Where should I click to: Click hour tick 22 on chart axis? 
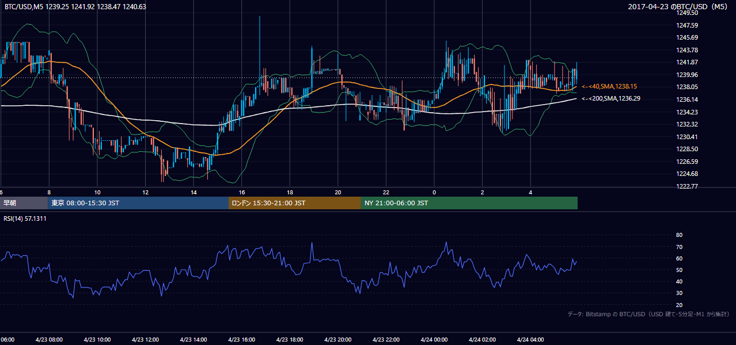(386, 192)
